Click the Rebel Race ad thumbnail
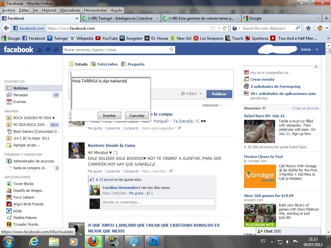331x248 pixels. [x=260, y=131]
